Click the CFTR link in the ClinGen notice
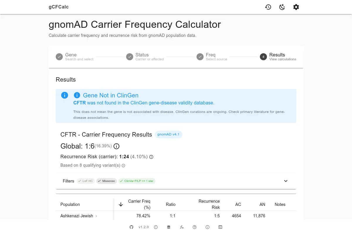This screenshot has width=352, height=234. (79, 103)
